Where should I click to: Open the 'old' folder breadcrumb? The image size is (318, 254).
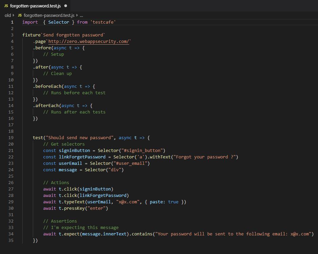point(7,15)
